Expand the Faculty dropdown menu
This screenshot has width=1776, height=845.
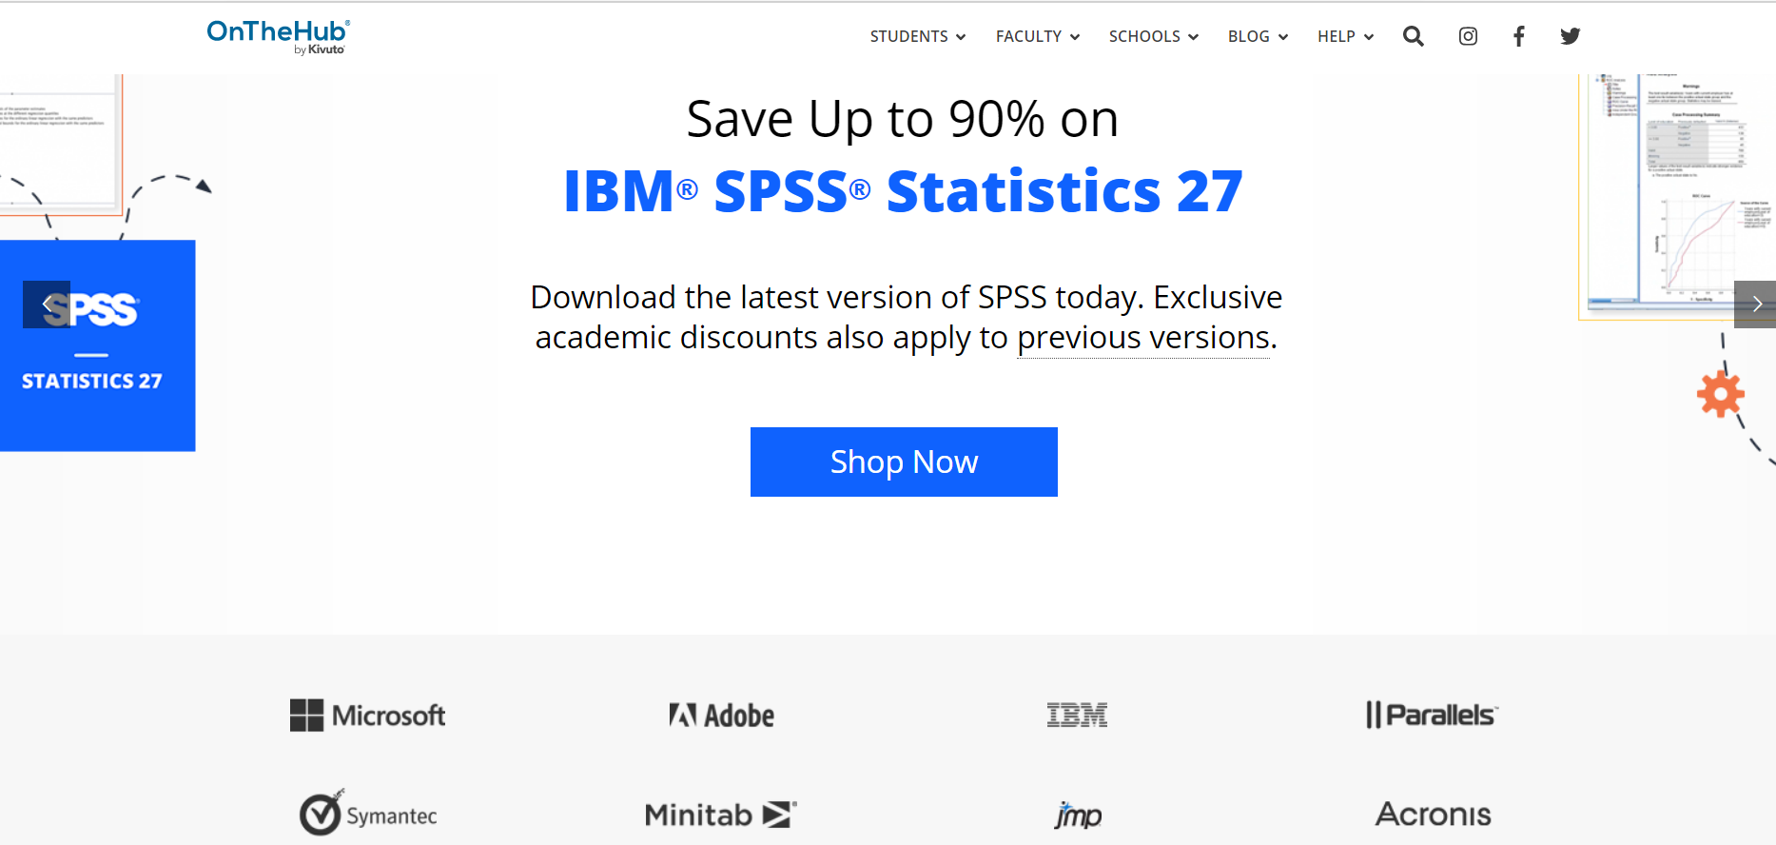pyautogui.click(x=1038, y=36)
